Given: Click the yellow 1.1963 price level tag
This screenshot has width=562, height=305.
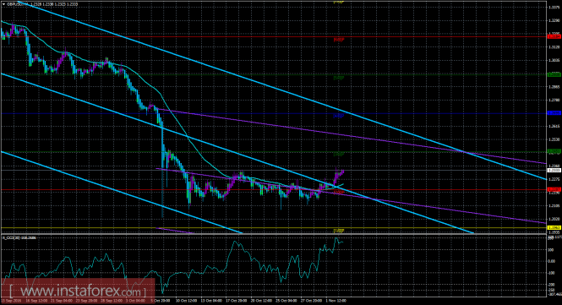Looking at the screenshot, I should coord(554,227).
